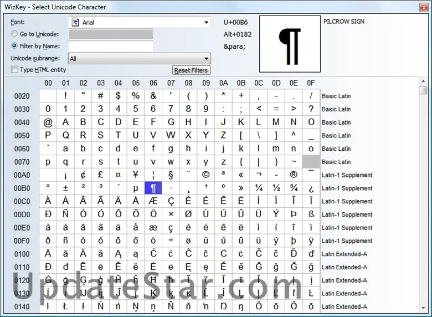This screenshot has width=432, height=317.
Task: Select the Æ ligature capital character
Action: click(x=153, y=201)
